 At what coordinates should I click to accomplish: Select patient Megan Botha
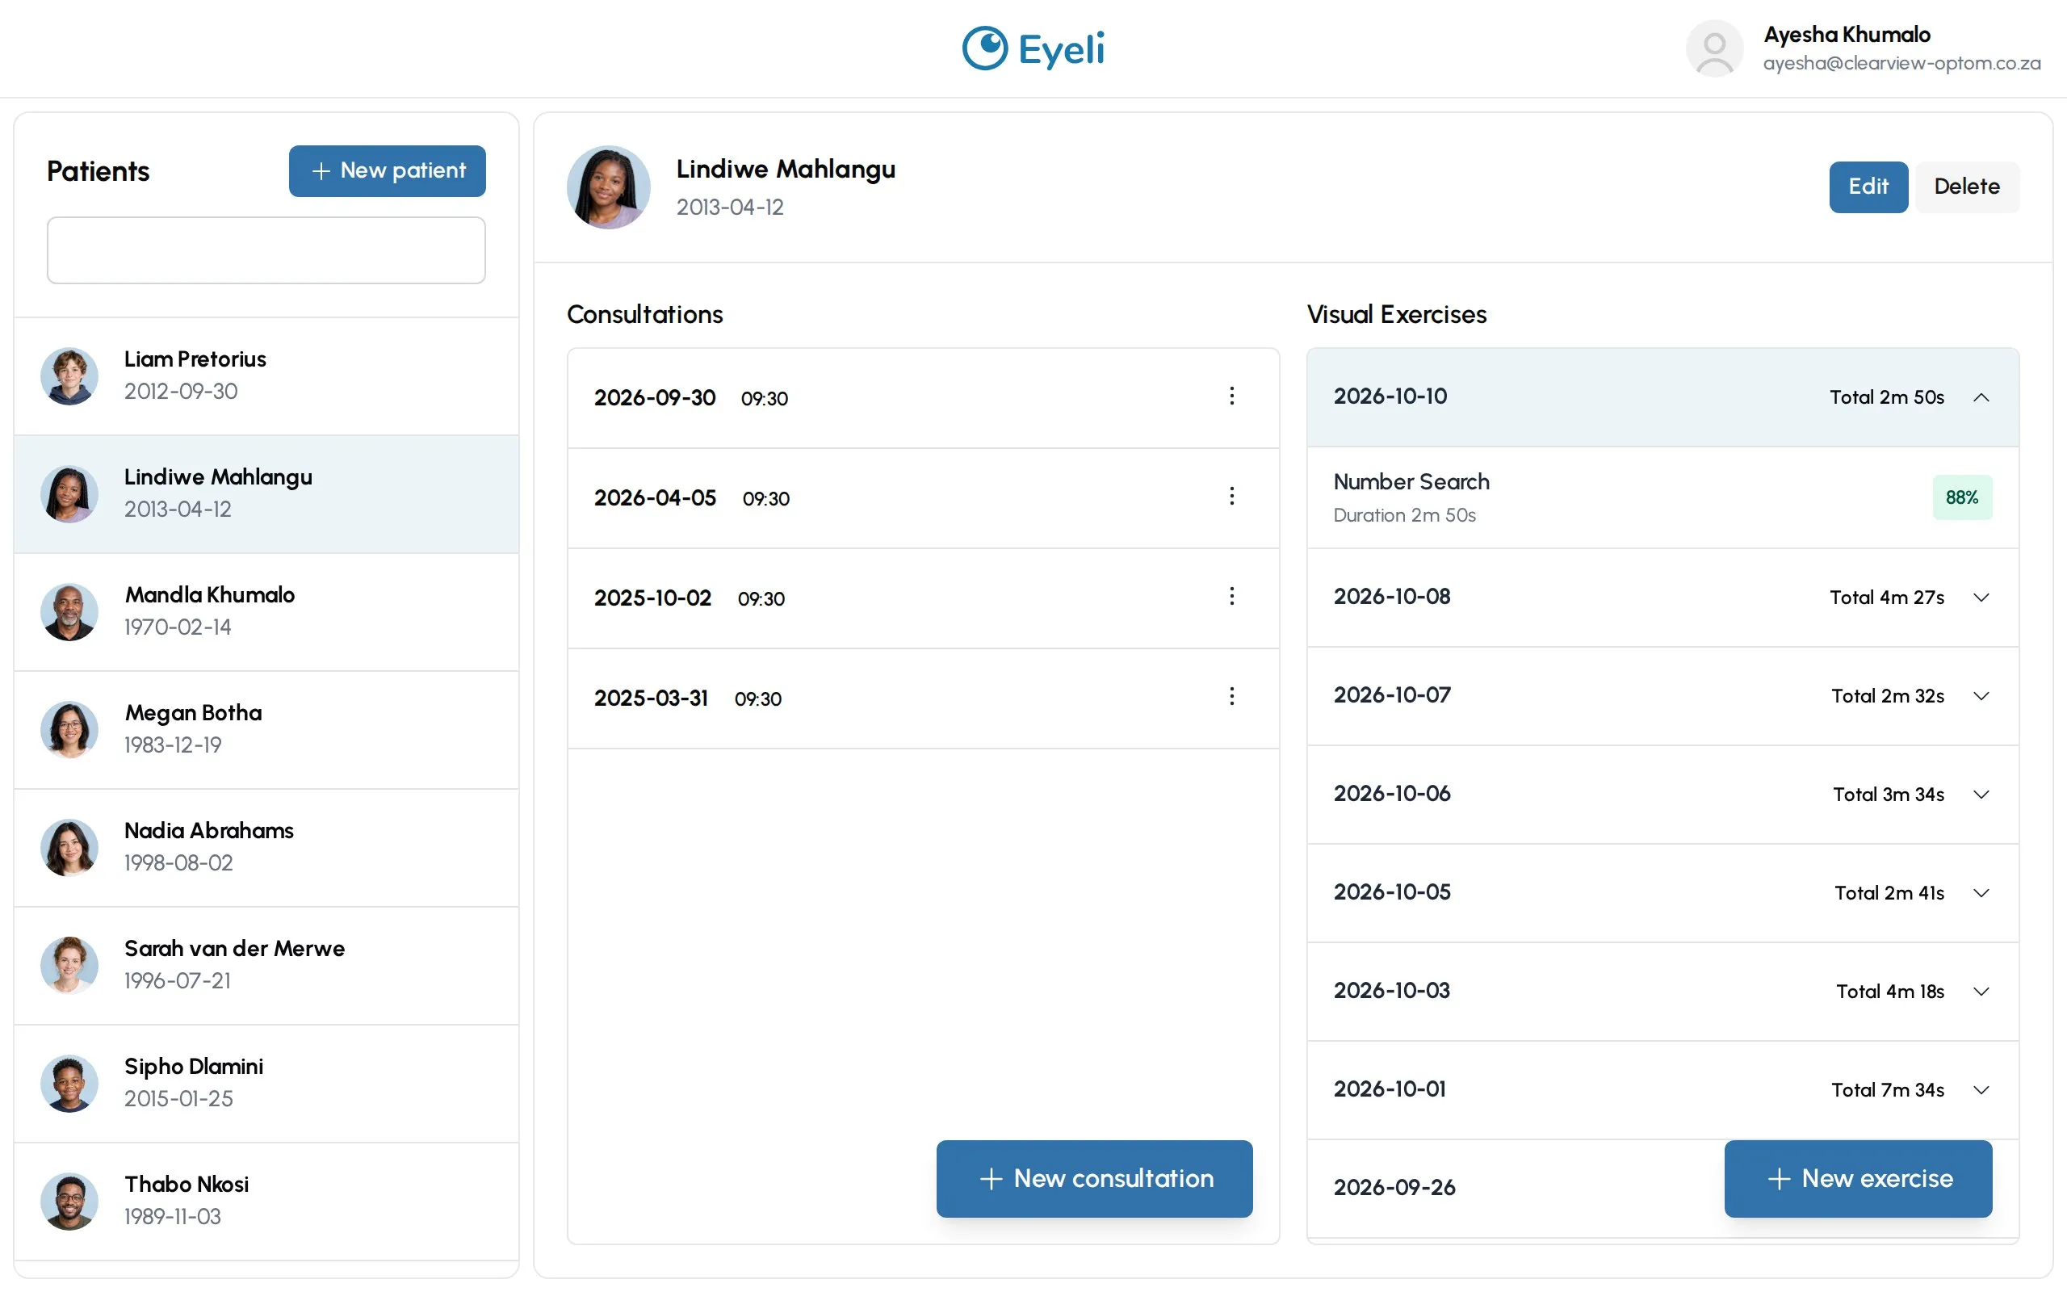tap(266, 730)
